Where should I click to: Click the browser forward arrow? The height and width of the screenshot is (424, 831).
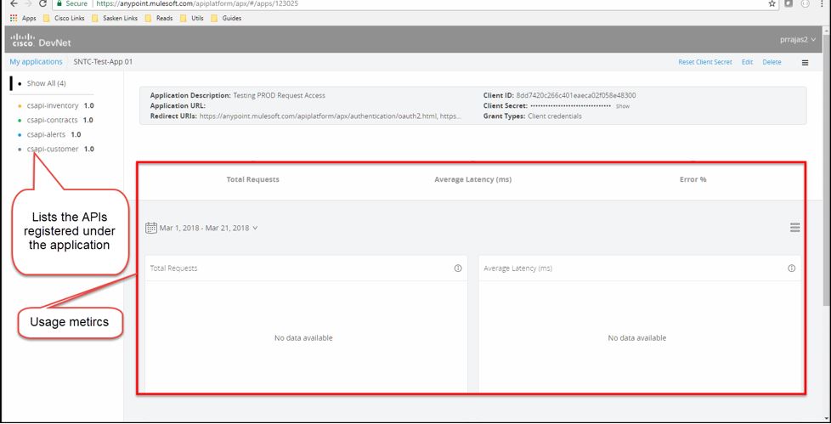(x=28, y=3)
